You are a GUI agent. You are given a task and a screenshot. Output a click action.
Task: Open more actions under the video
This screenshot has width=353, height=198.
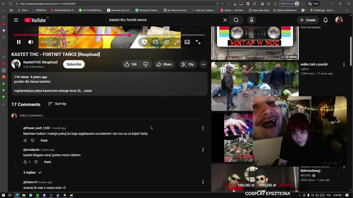[203, 64]
